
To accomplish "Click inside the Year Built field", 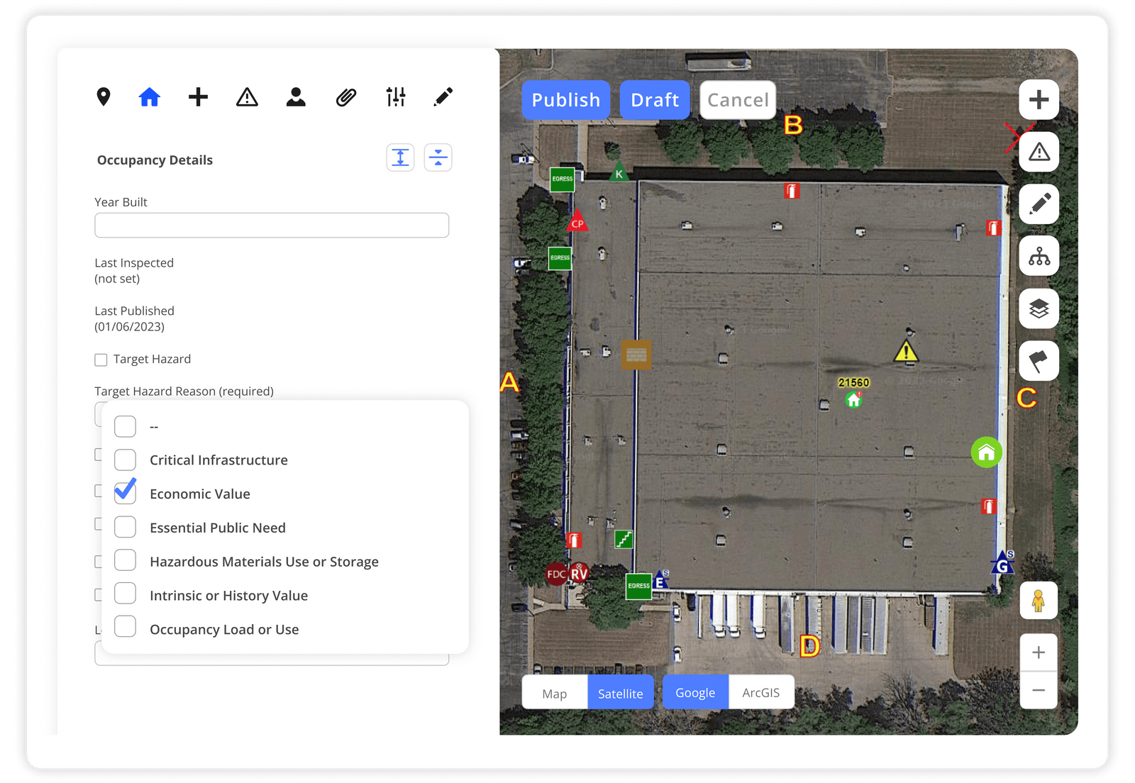I will [x=272, y=225].
